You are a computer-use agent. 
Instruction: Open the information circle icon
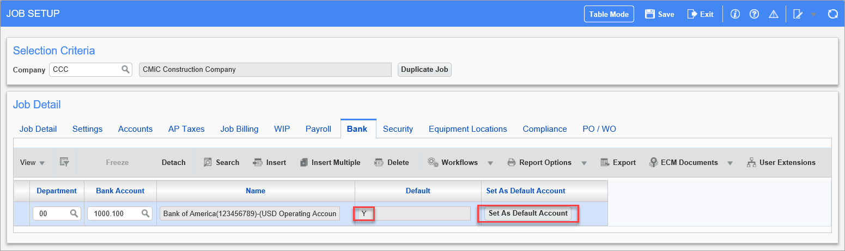[735, 14]
